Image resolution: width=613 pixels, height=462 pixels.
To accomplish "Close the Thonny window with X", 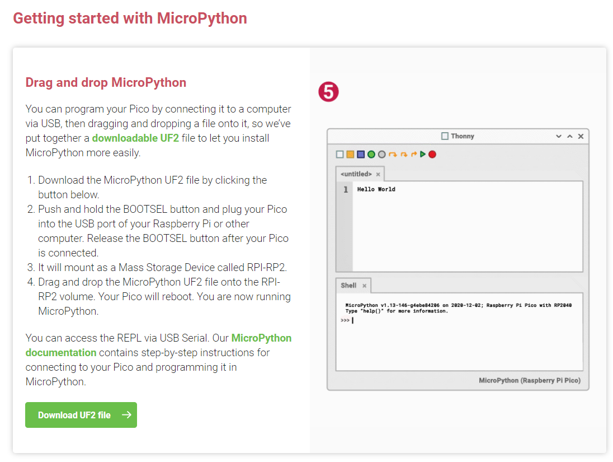I will coord(581,136).
